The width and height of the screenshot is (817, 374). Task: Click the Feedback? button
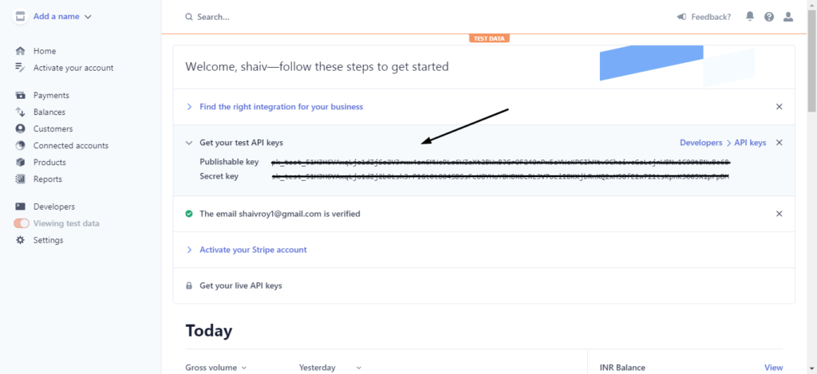(704, 17)
